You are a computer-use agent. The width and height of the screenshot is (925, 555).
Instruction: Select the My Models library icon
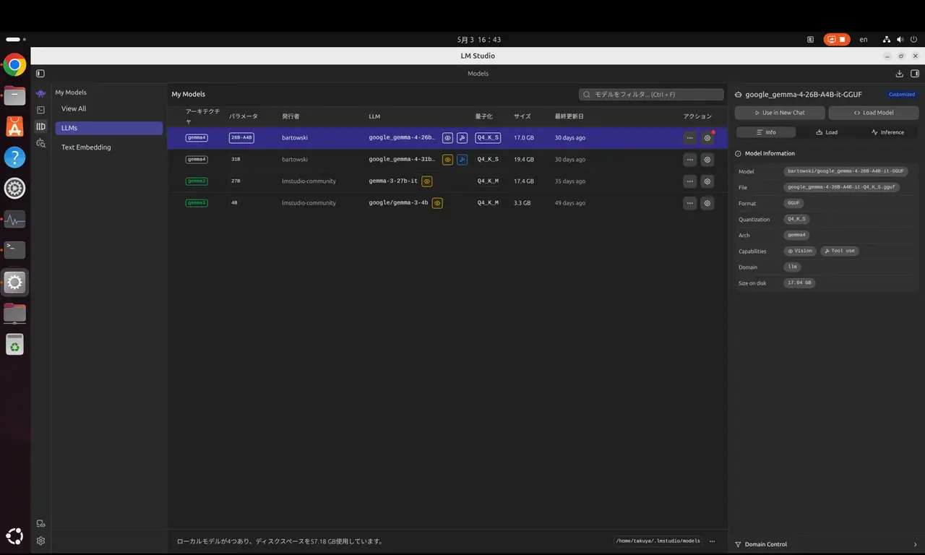point(40,126)
